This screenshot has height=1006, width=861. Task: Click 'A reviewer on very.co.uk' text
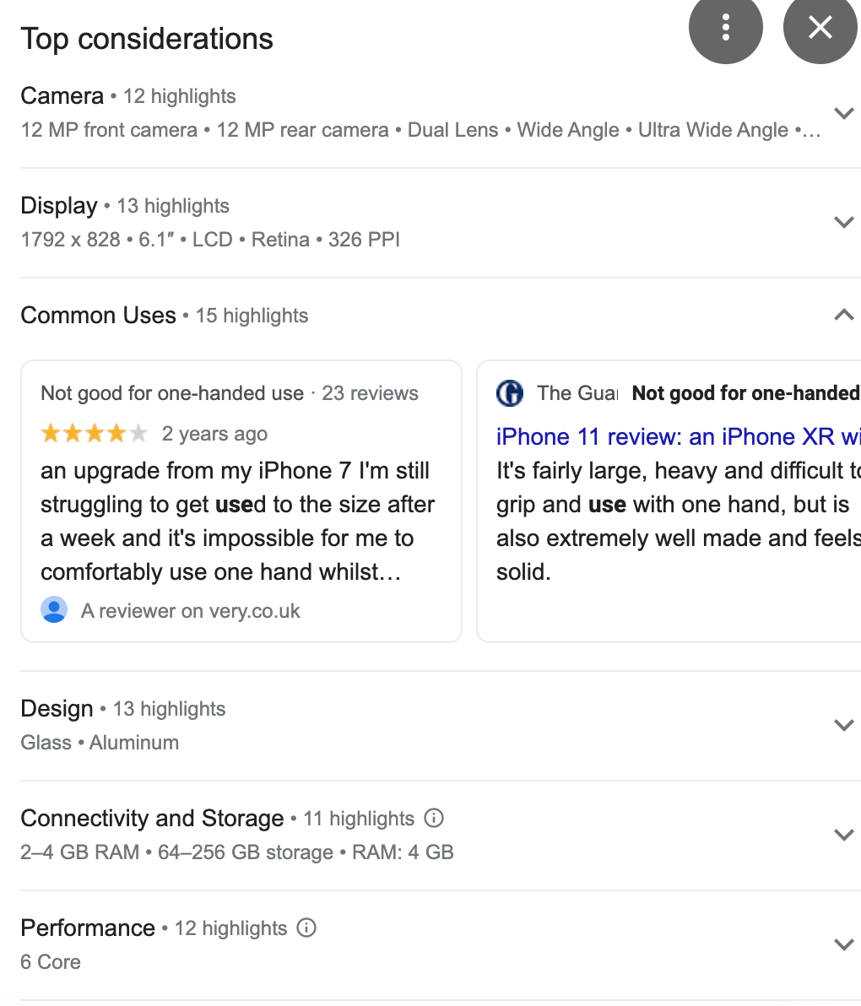click(191, 611)
